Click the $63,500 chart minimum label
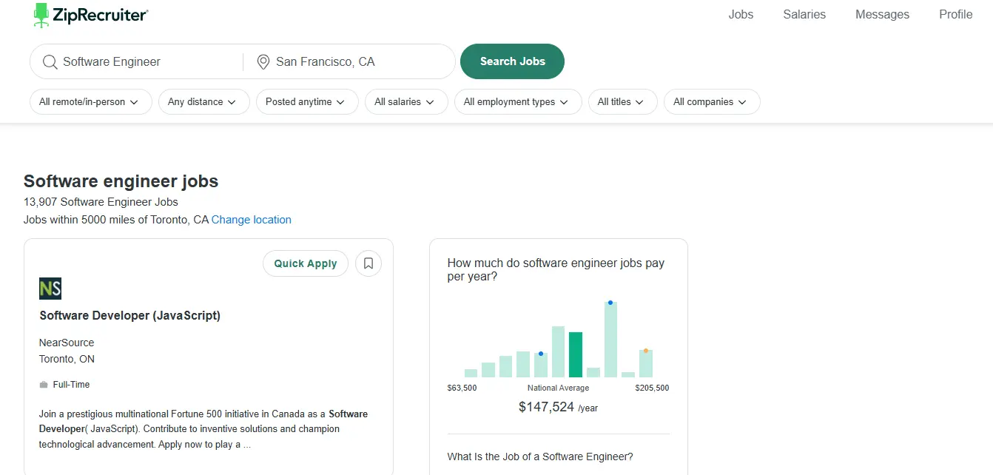993x475 pixels. [x=462, y=388]
